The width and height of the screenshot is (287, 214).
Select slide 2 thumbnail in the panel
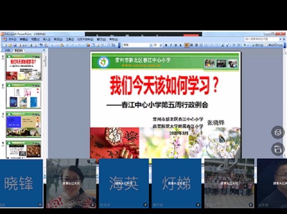[x=23, y=96]
